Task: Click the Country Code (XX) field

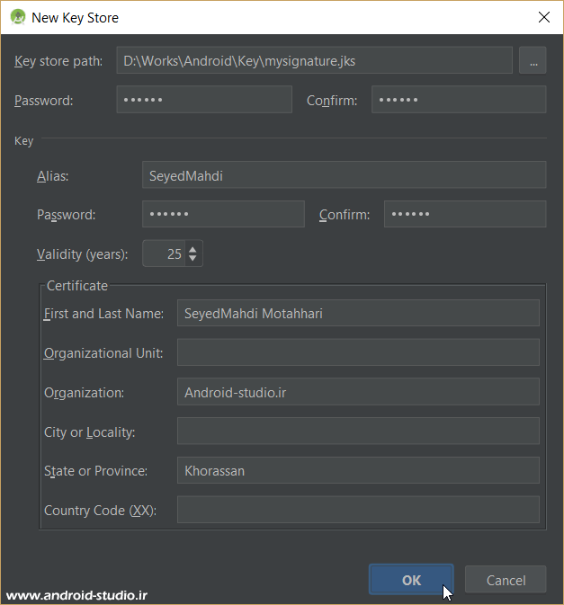Action: (358, 510)
